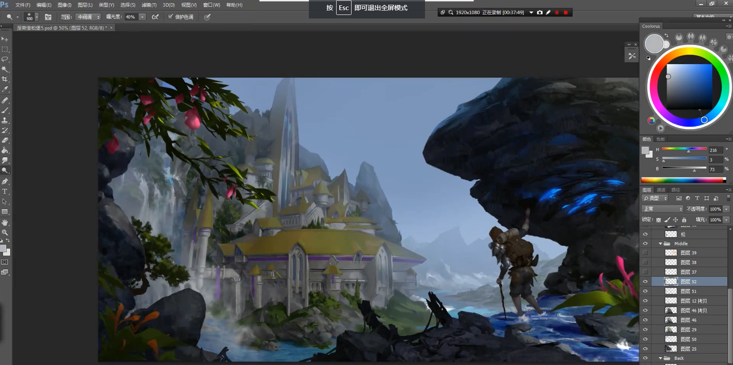The width and height of the screenshot is (733, 365).
Task: Click tablet pressure controls size icon
Action: pos(207,17)
